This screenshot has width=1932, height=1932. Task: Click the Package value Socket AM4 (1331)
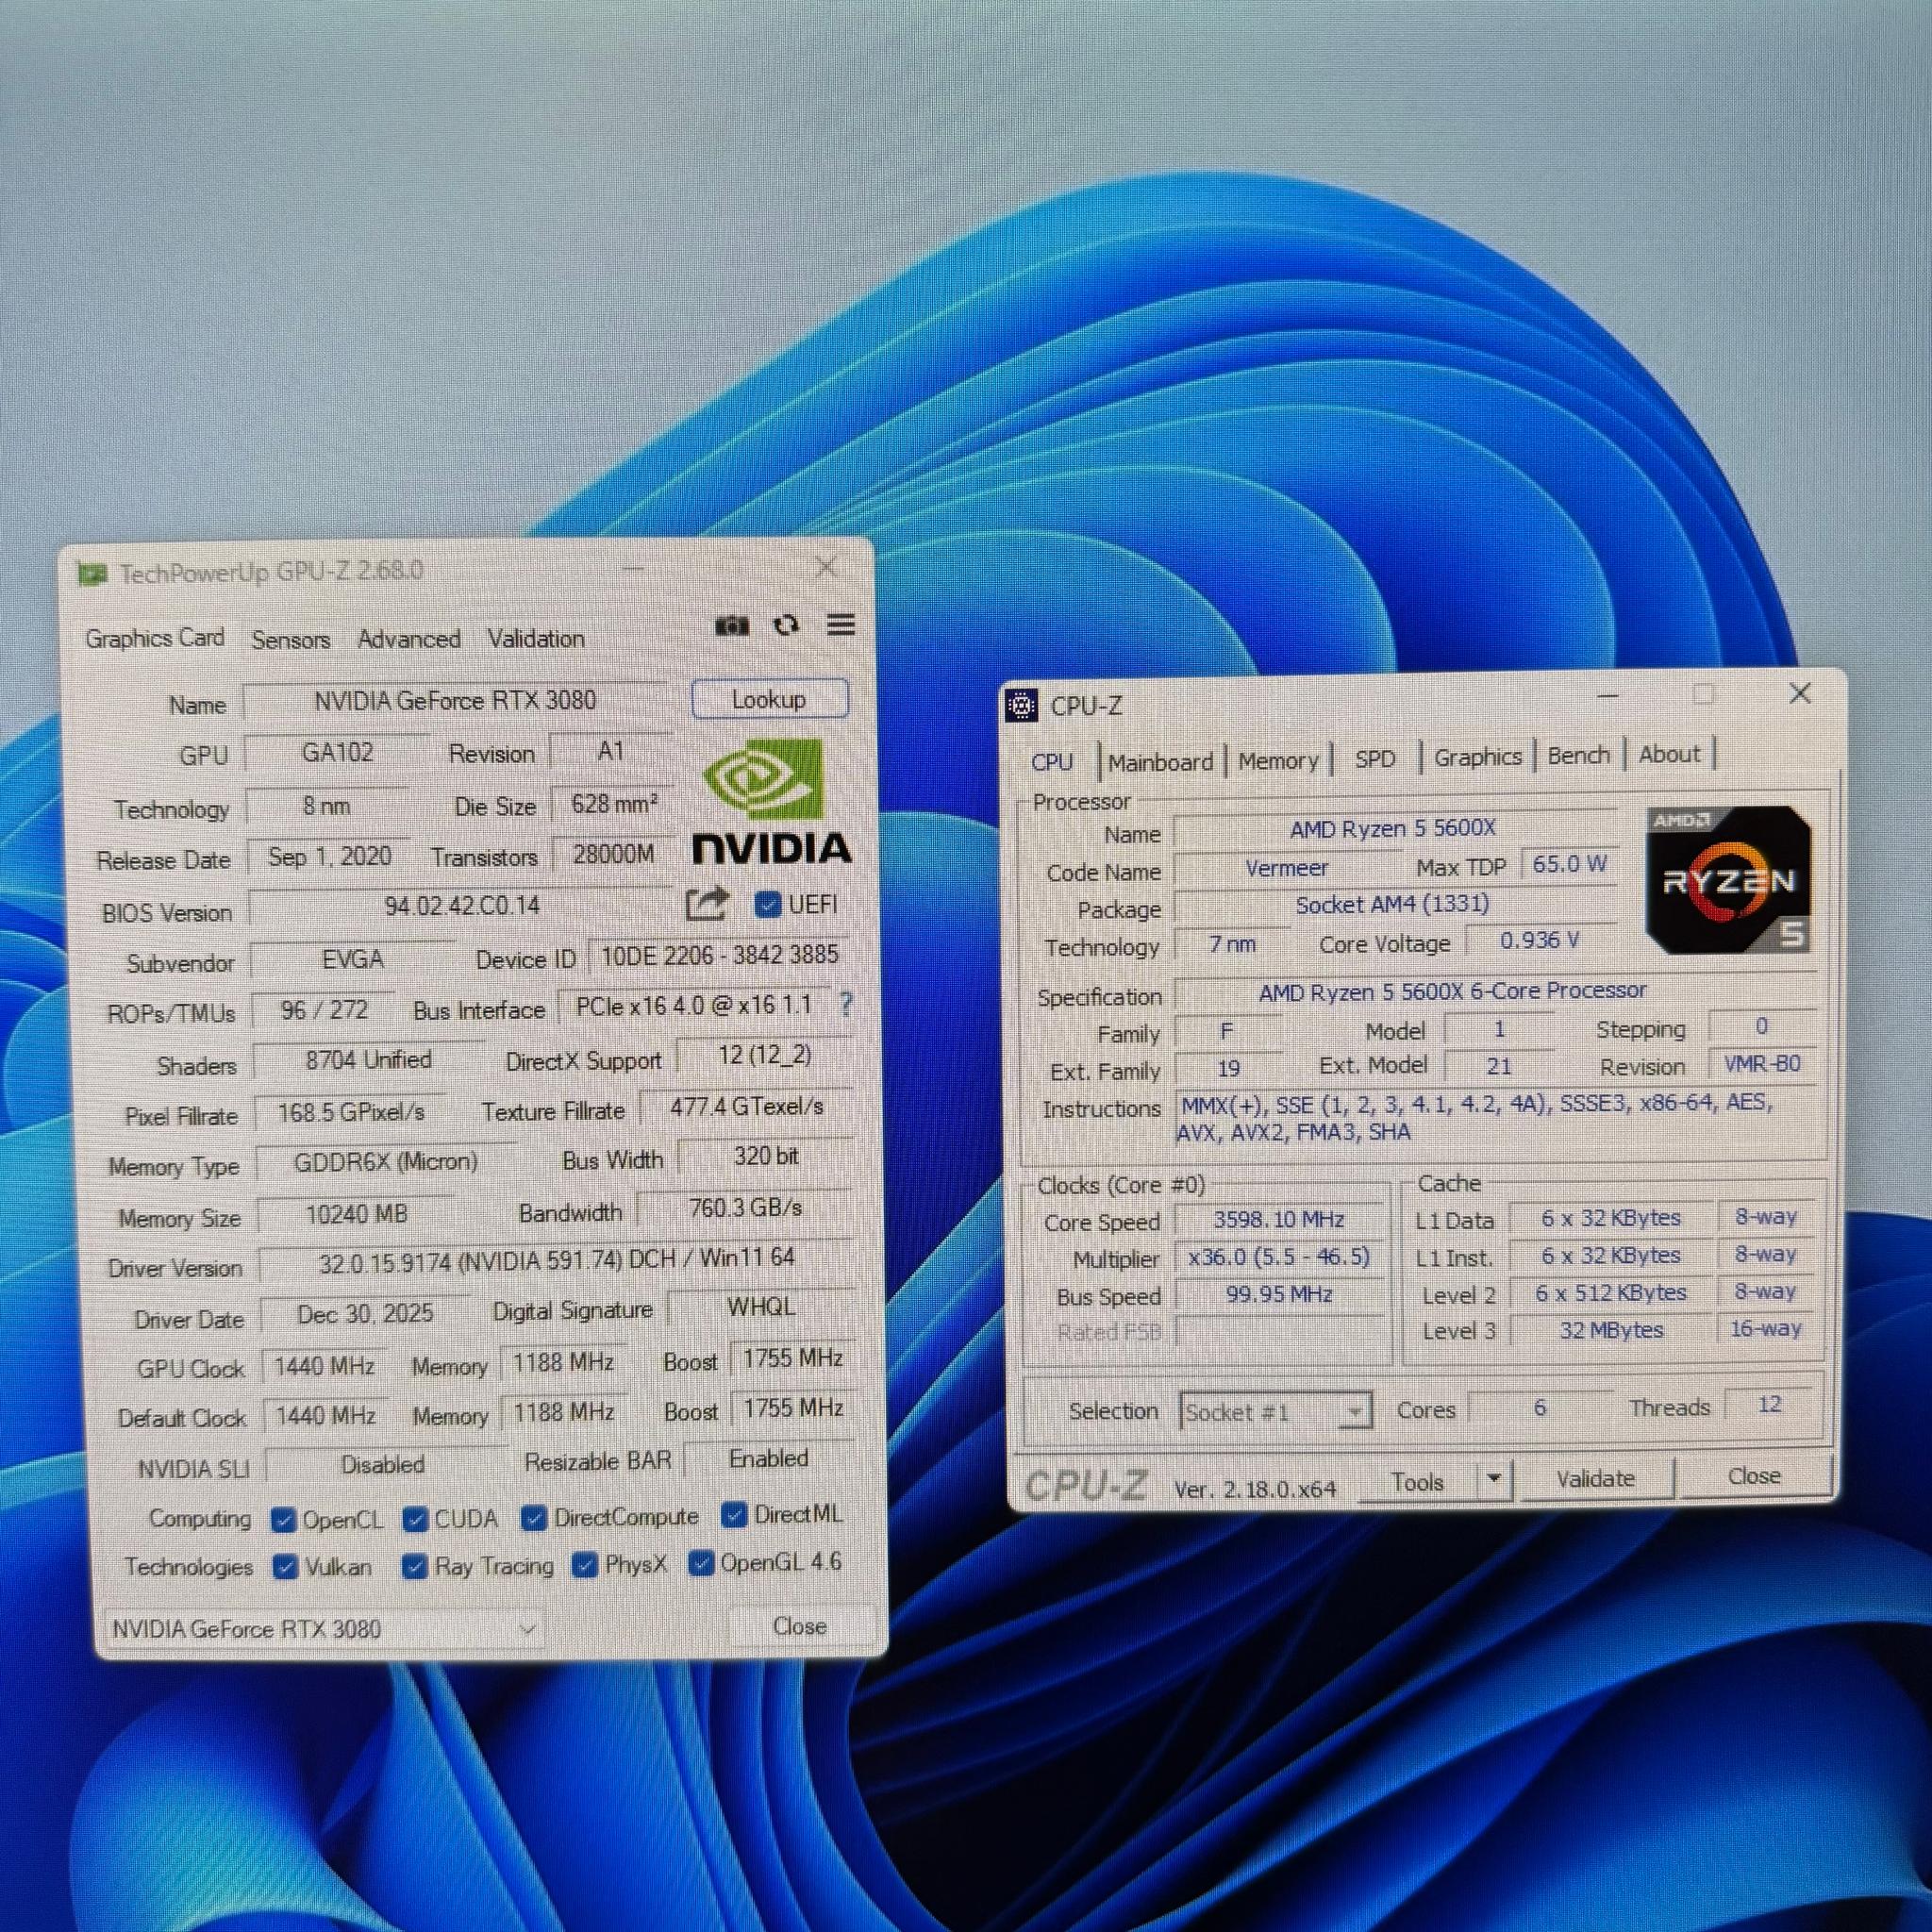pyautogui.click(x=1394, y=905)
